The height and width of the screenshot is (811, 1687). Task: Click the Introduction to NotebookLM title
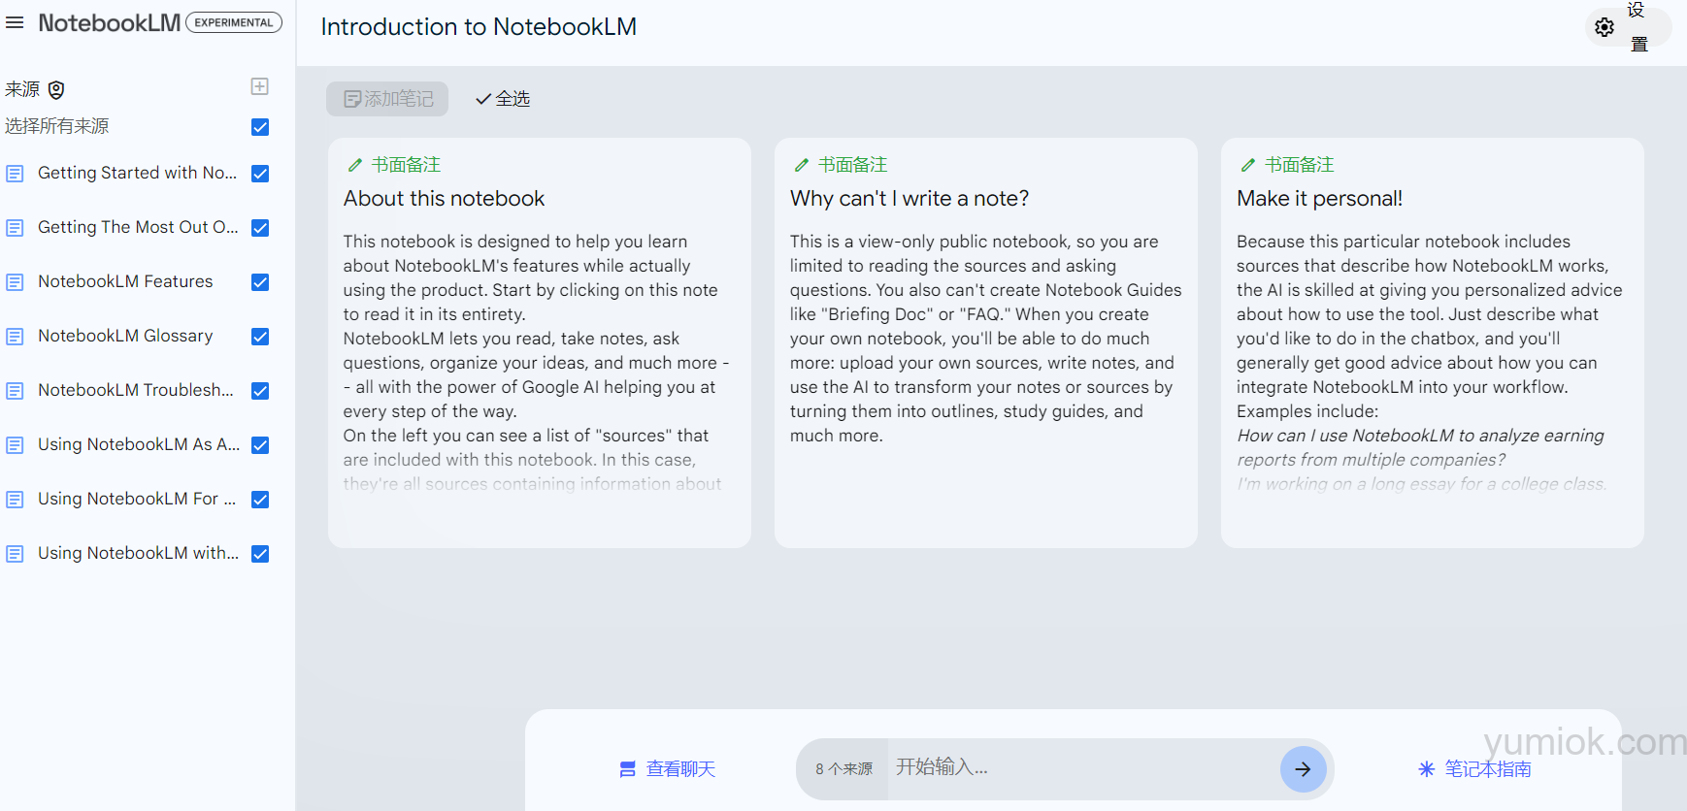coord(479,27)
